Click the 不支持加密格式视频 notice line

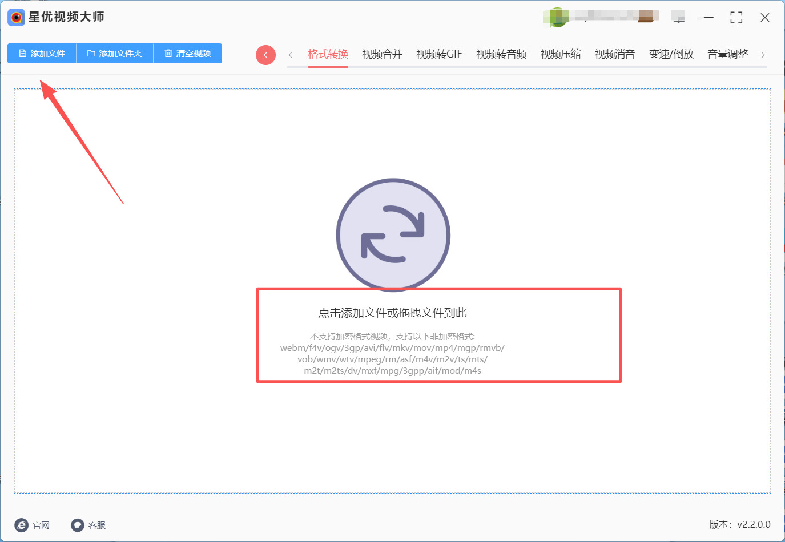(x=392, y=337)
